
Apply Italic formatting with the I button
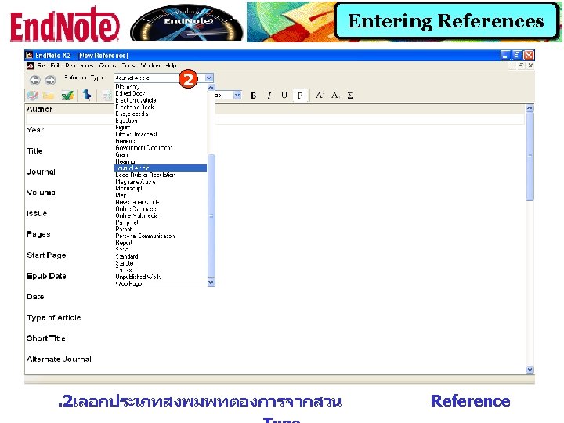pyautogui.click(x=269, y=96)
